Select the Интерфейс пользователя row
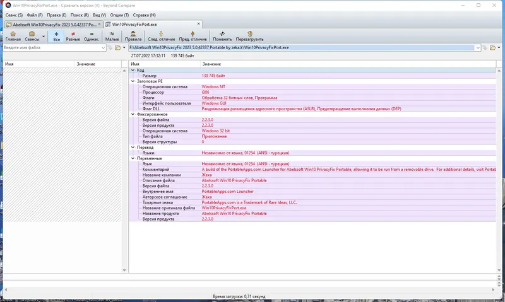The width and height of the screenshot is (505, 302). (x=312, y=103)
